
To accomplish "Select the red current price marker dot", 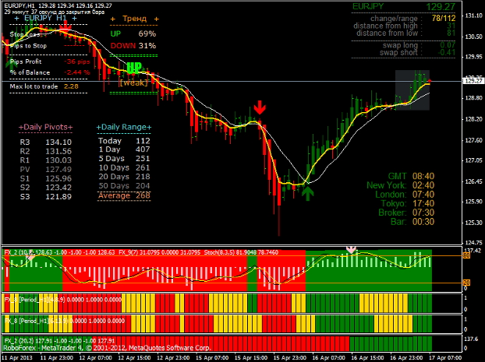I will pos(430,81).
